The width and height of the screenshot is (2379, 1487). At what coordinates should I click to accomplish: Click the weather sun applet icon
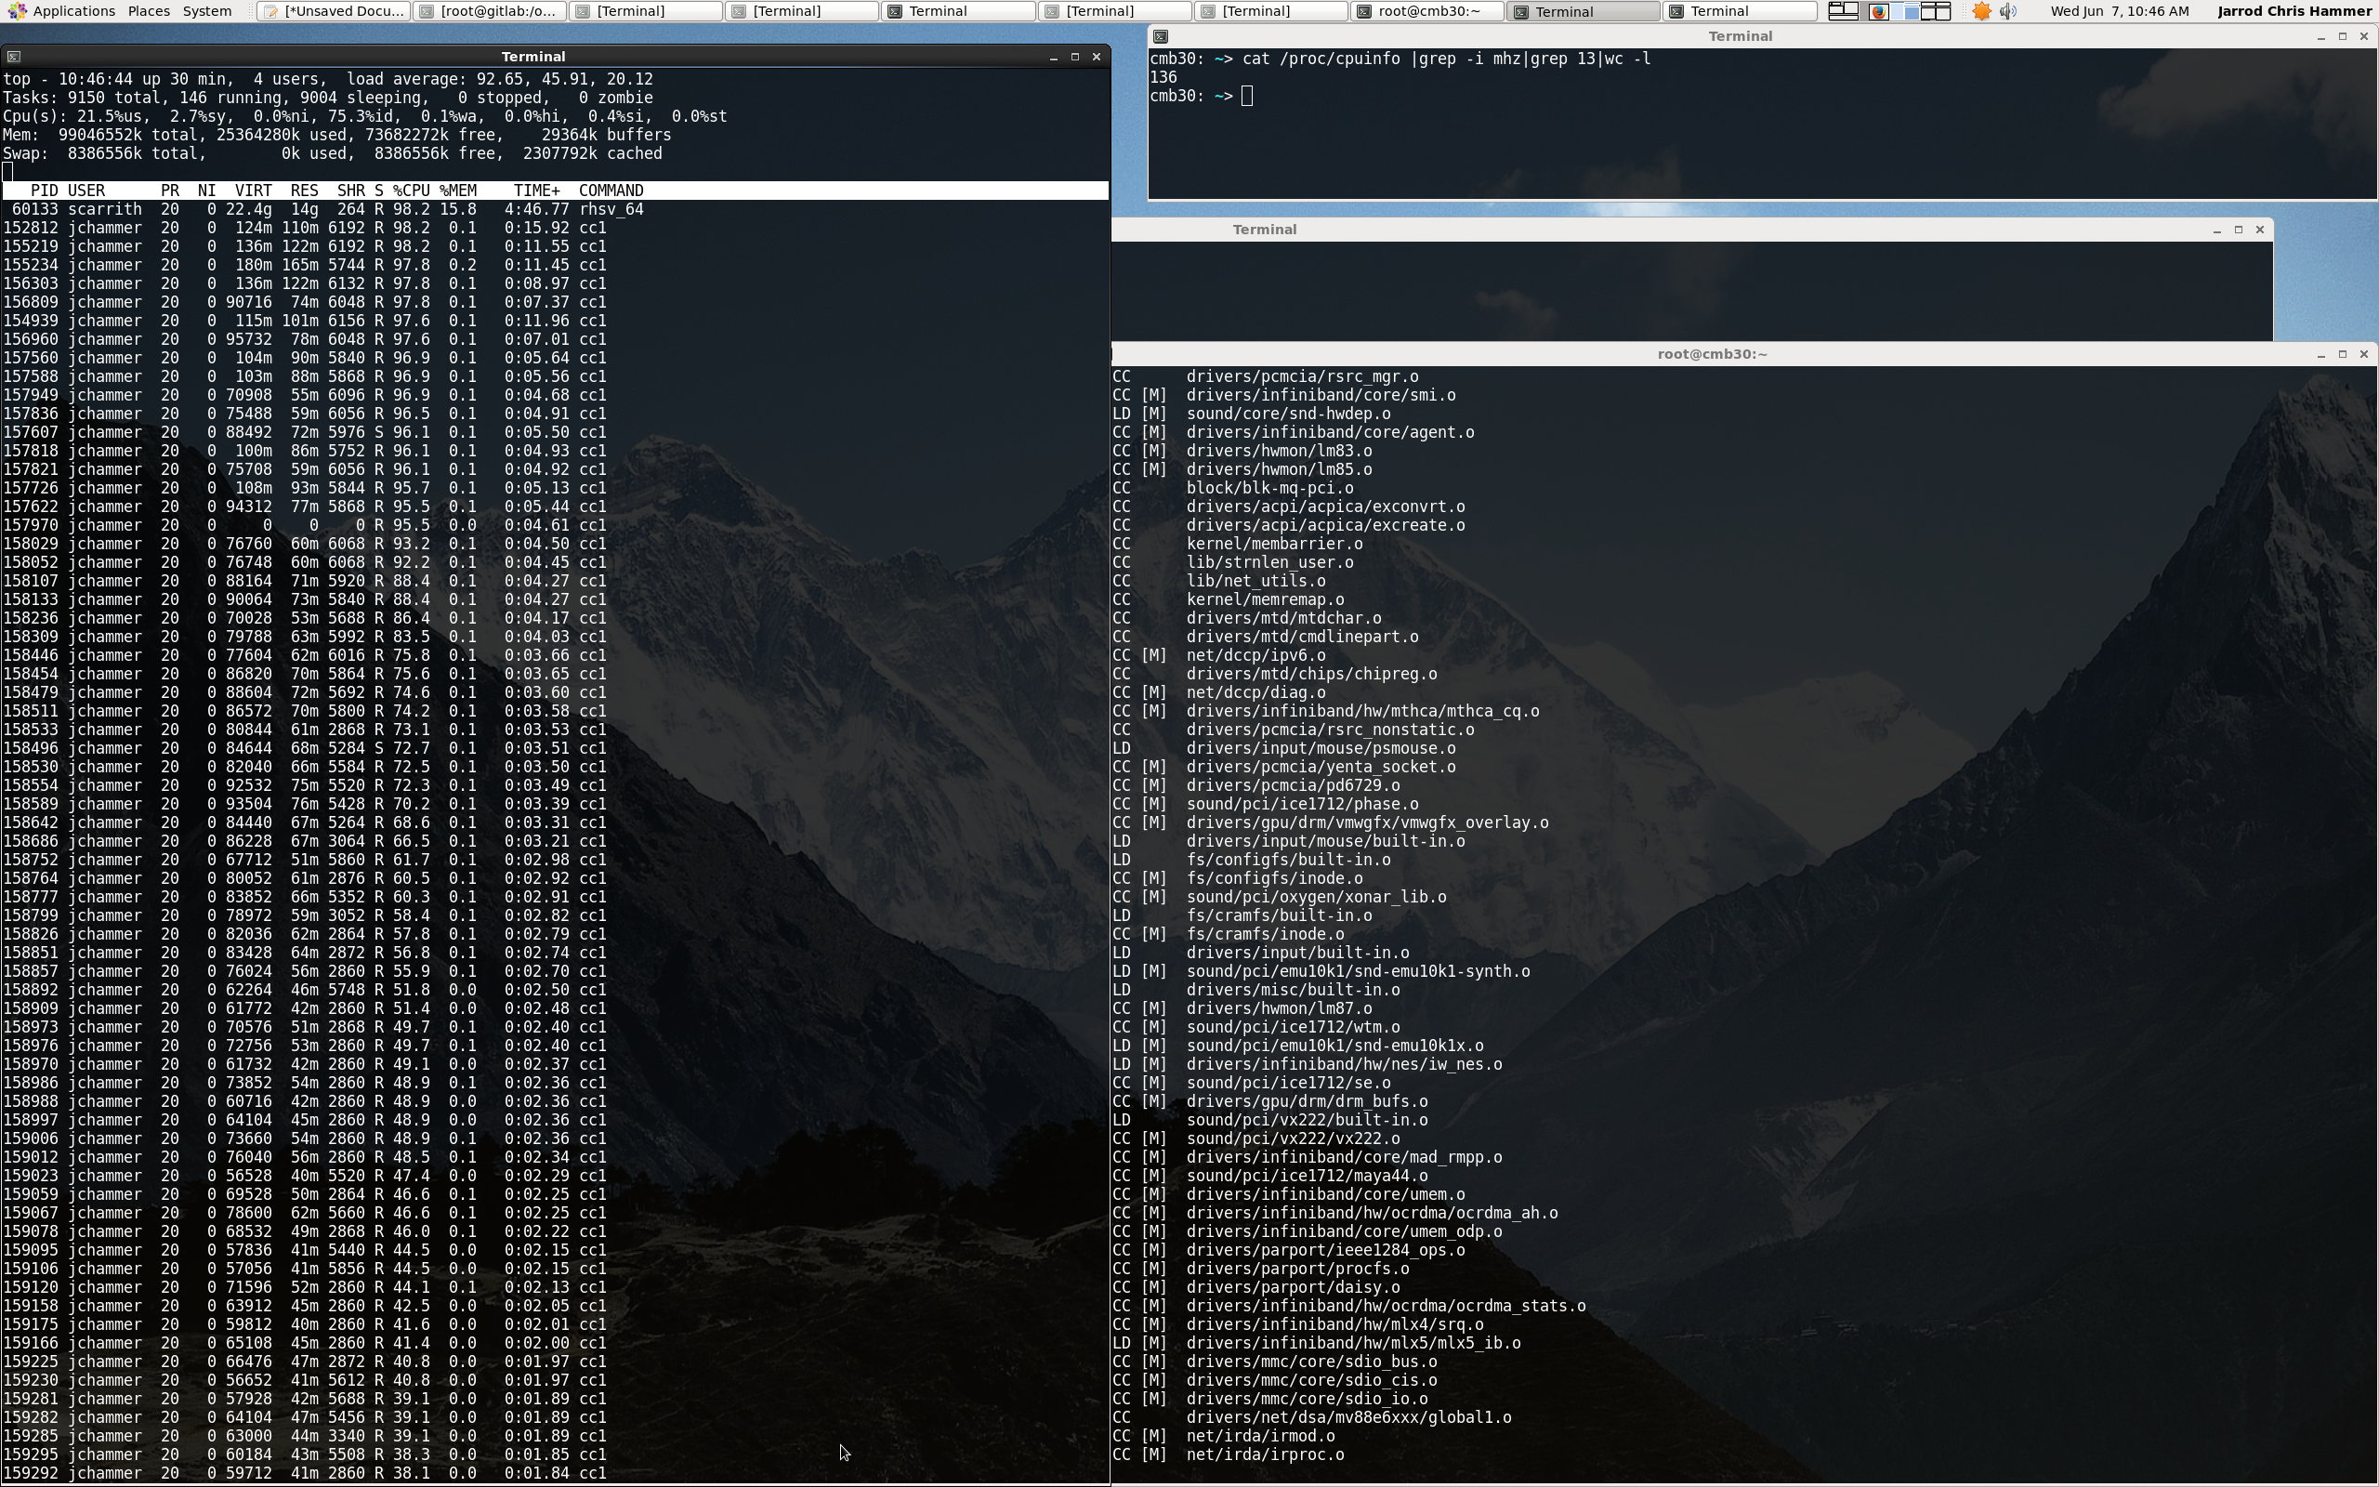1981,11
